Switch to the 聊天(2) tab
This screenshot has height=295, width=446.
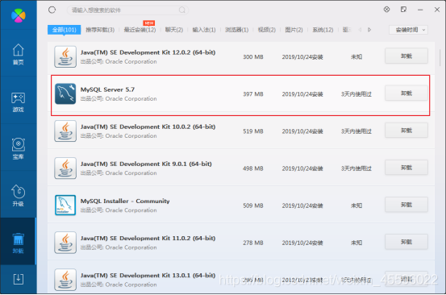(174, 30)
